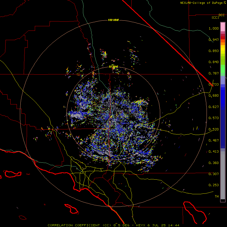Select the 0.893 scale value
The width and height of the screenshot is (227, 227).
214,51
